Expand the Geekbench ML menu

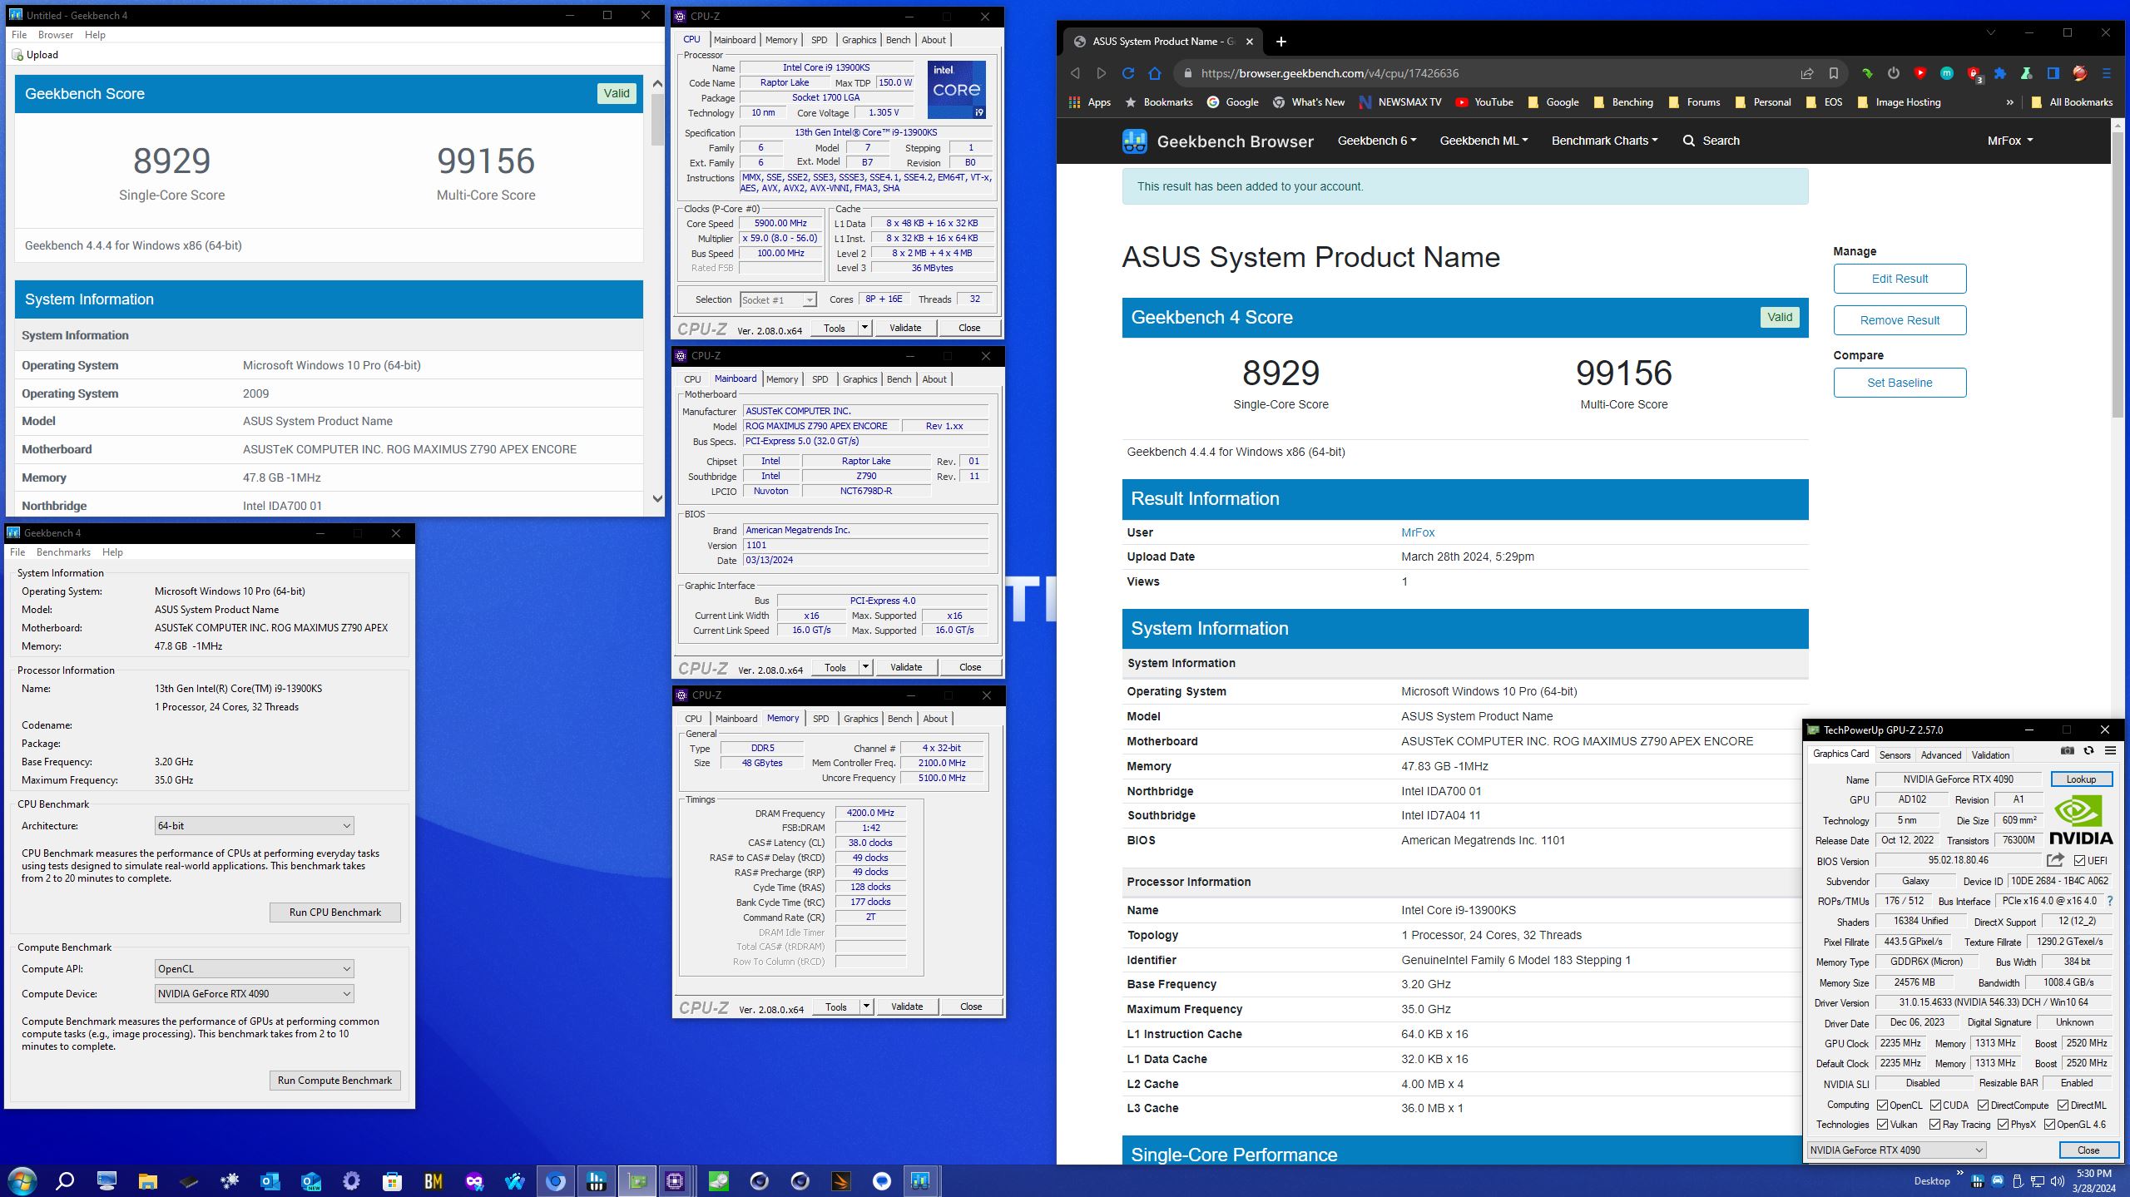point(1484,141)
